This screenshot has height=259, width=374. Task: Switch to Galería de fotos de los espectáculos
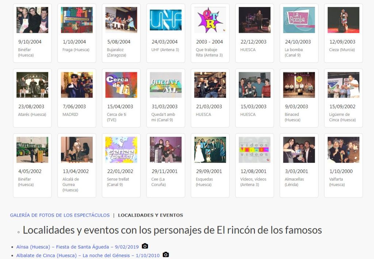[60, 215]
